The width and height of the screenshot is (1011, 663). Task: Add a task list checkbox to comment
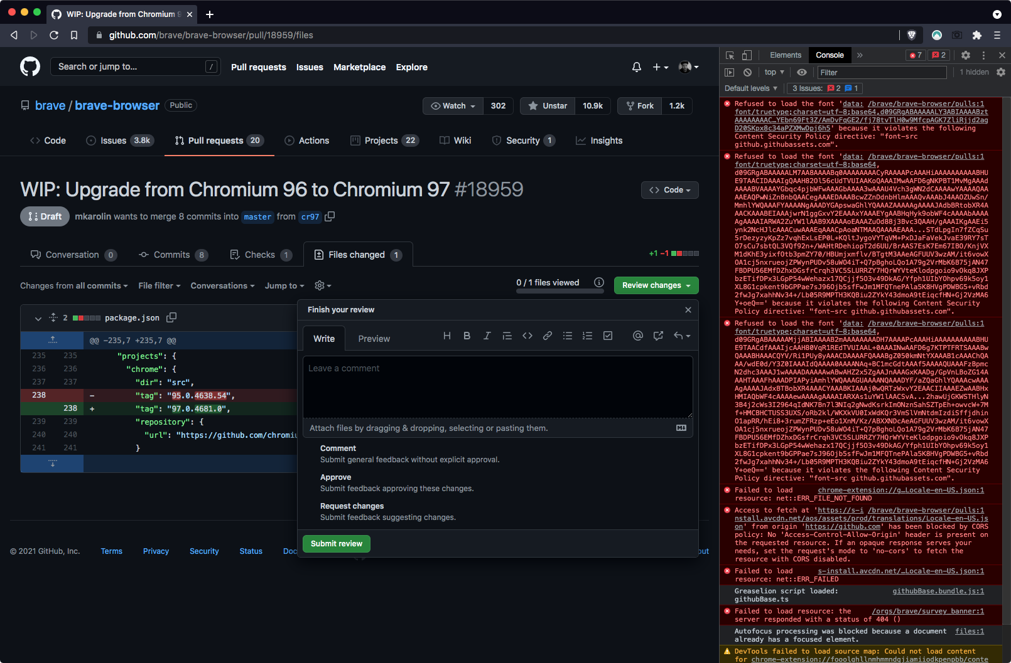608,336
